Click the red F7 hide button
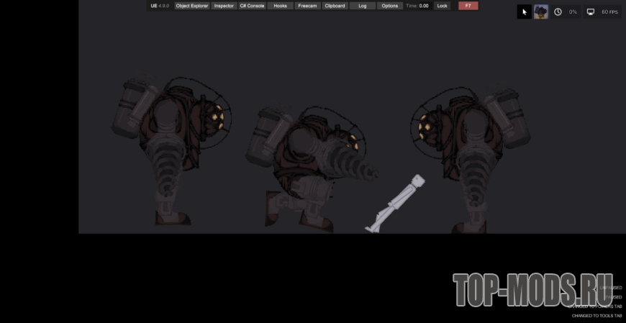Screen dimensions: 626x323 tap(468, 6)
